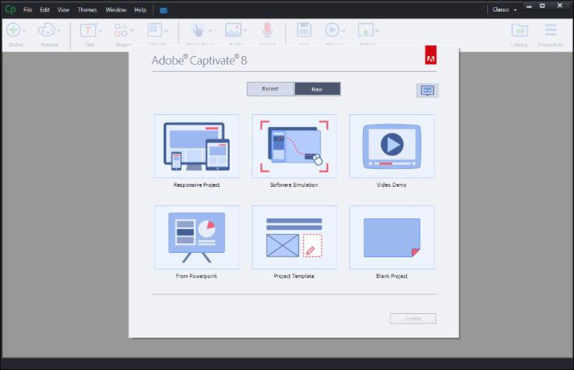574x370 pixels.
Task: Select the From Powerpoint thumbnail
Action: (197, 237)
